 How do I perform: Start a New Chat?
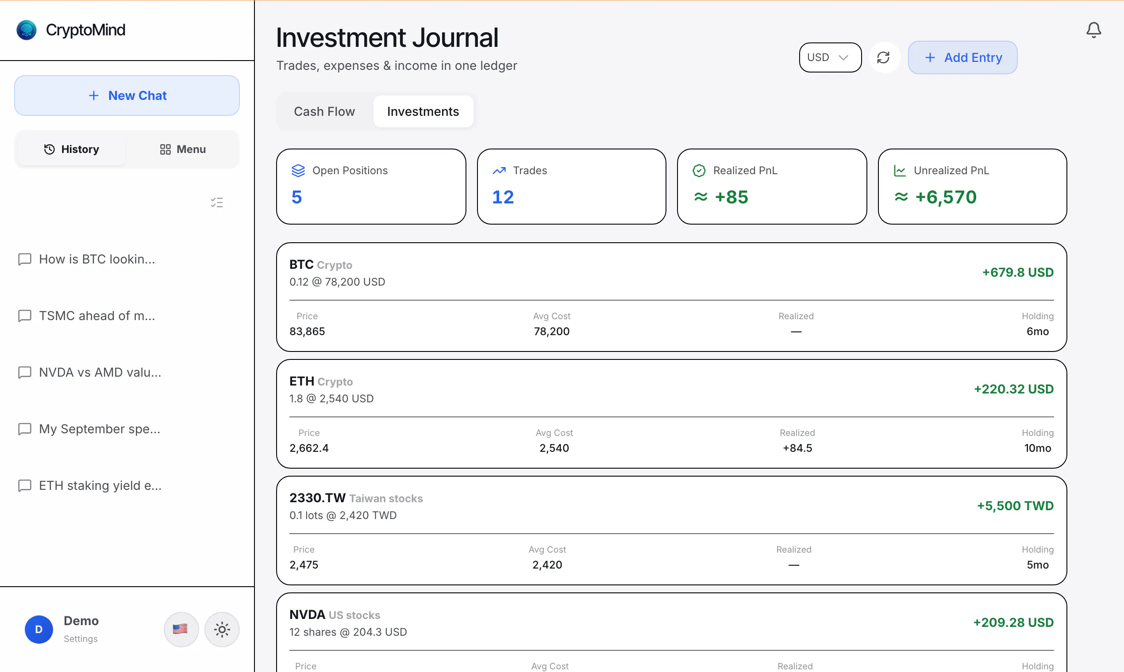pos(127,95)
